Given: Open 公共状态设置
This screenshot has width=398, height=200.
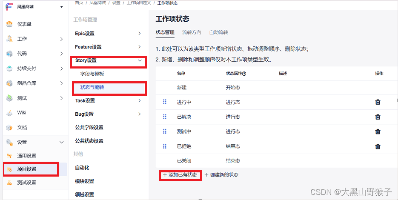Looking at the screenshot, I should (x=89, y=141).
